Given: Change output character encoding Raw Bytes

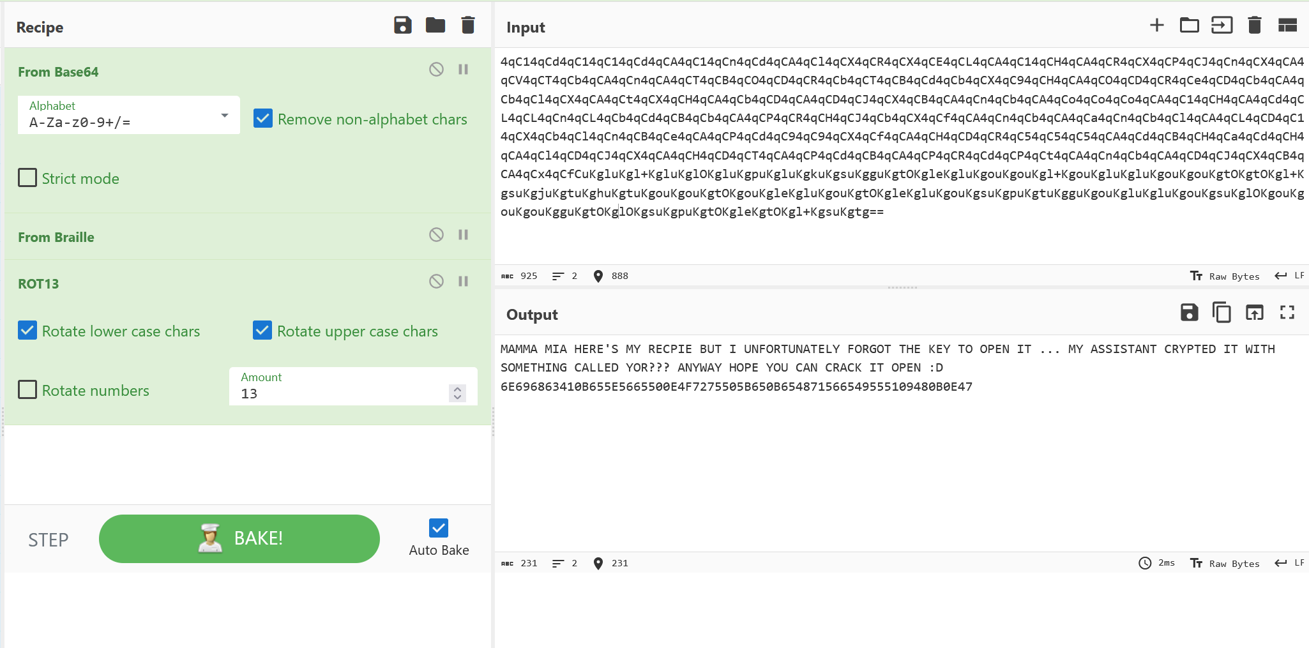Looking at the screenshot, I should click(1225, 563).
